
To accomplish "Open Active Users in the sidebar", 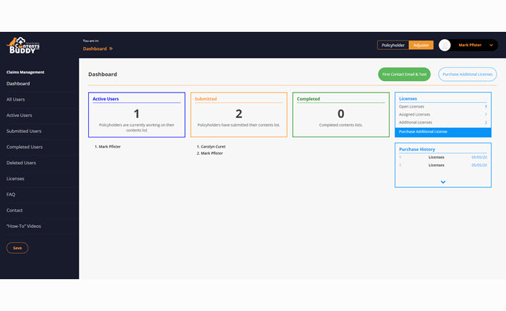I will click(x=19, y=115).
